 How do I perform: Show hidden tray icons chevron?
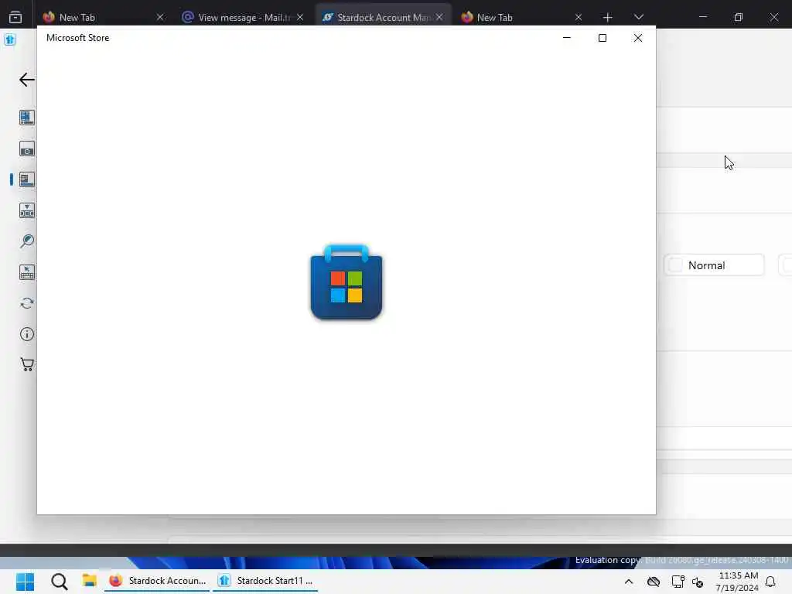[628, 582]
